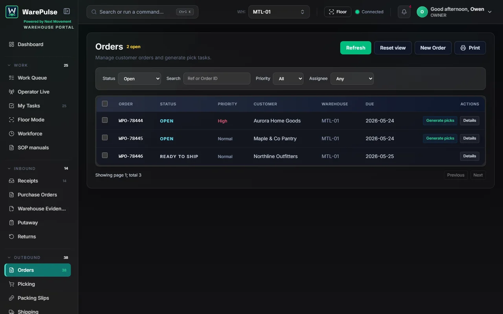Click the Warehouse Evidence file icon

11,209
